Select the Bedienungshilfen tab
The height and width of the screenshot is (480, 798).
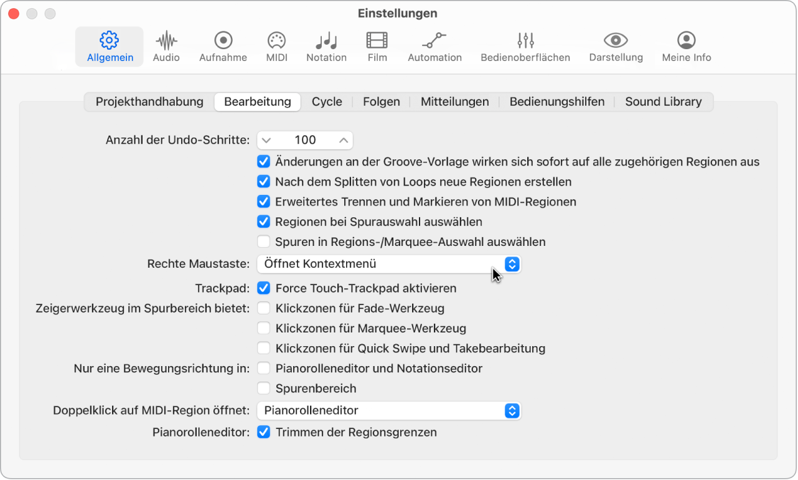(556, 101)
